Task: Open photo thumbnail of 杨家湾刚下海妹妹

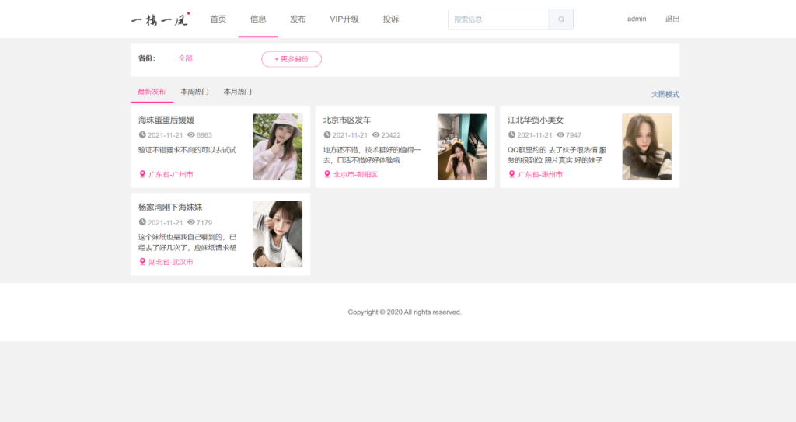Action: 278,234
